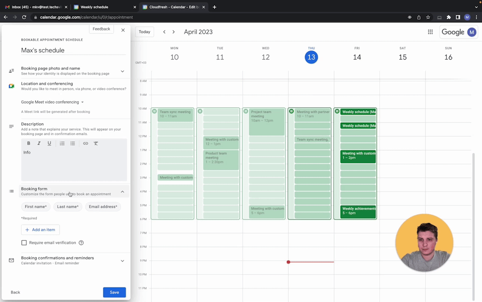Screen dimensions: 482x302
Task: Remove formatting in description editor
Action: 96,143
